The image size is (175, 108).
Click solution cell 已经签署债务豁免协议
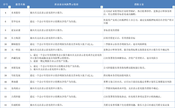[139, 97]
